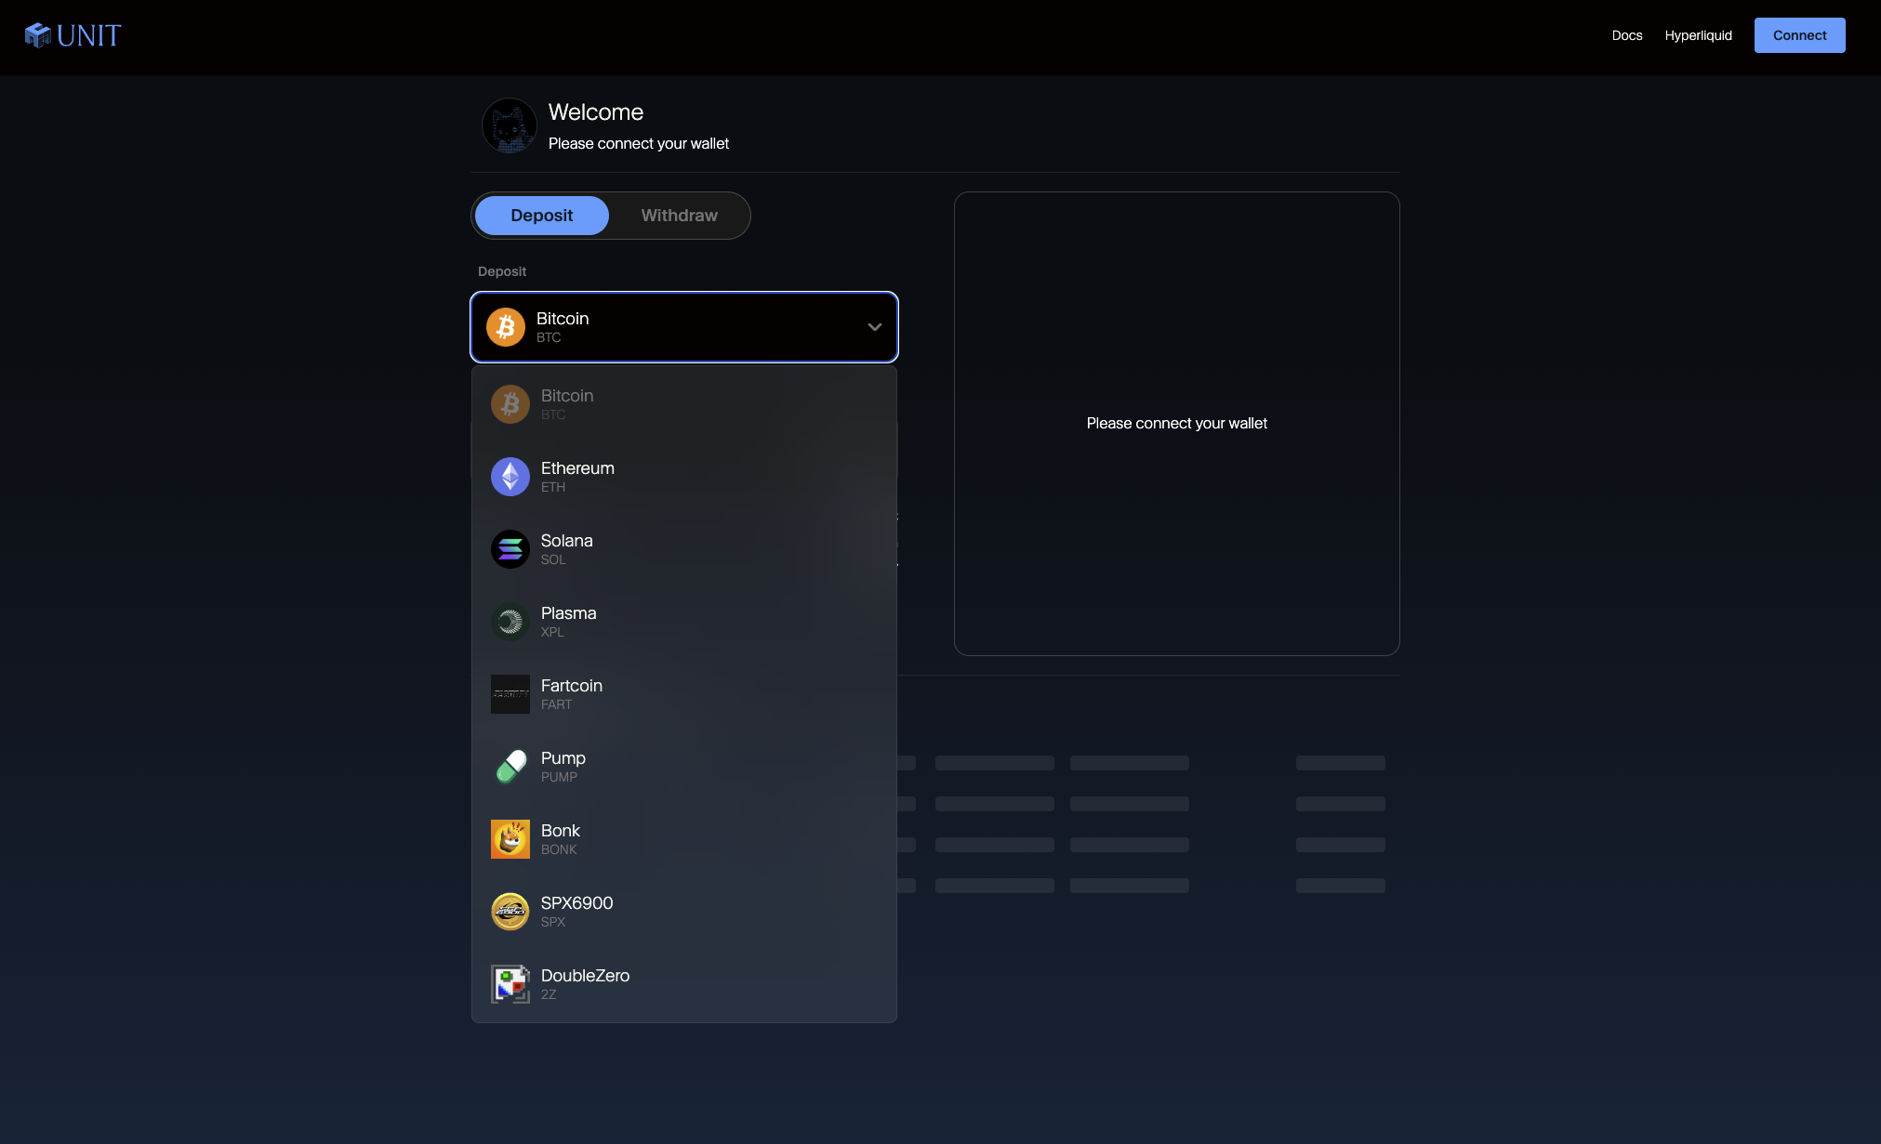The image size is (1881, 1144).
Task: Pick DoubleZero 2Z in the dropdown
Action: (683, 984)
